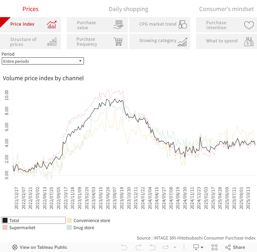Open the Purchase value tab

[x=97, y=25]
